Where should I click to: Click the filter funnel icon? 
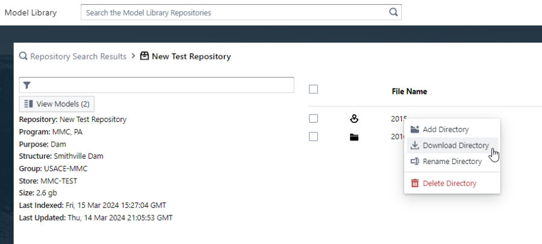(x=26, y=85)
